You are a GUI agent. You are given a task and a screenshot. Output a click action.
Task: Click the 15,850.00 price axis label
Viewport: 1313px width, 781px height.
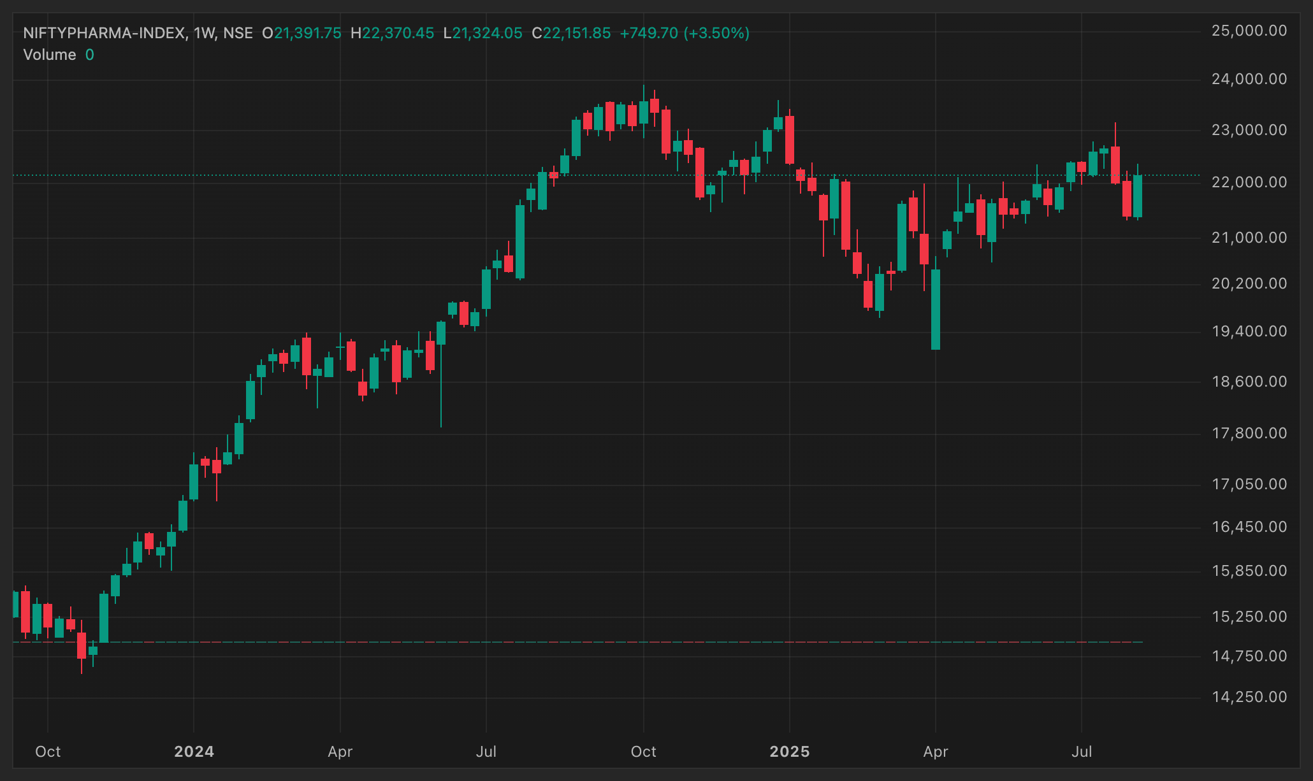pyautogui.click(x=1249, y=571)
